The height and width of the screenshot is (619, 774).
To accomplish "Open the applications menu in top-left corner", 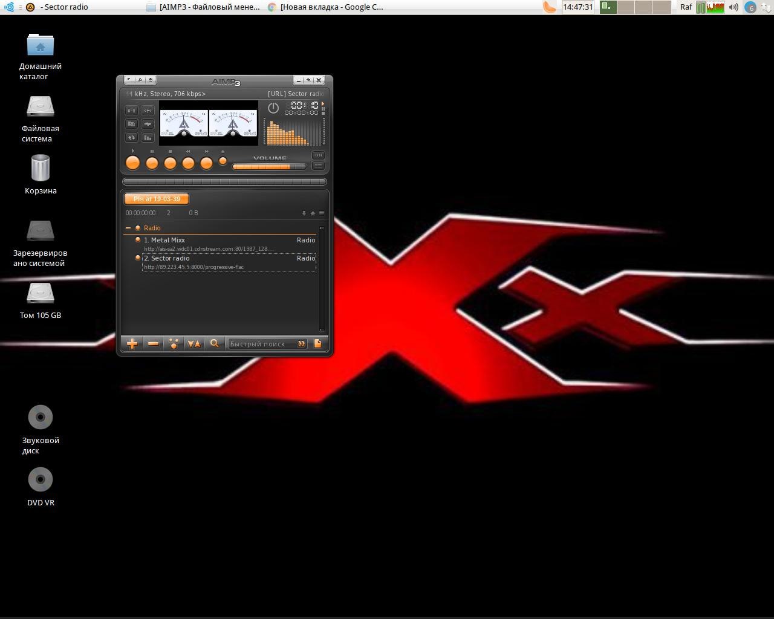I will (9, 7).
